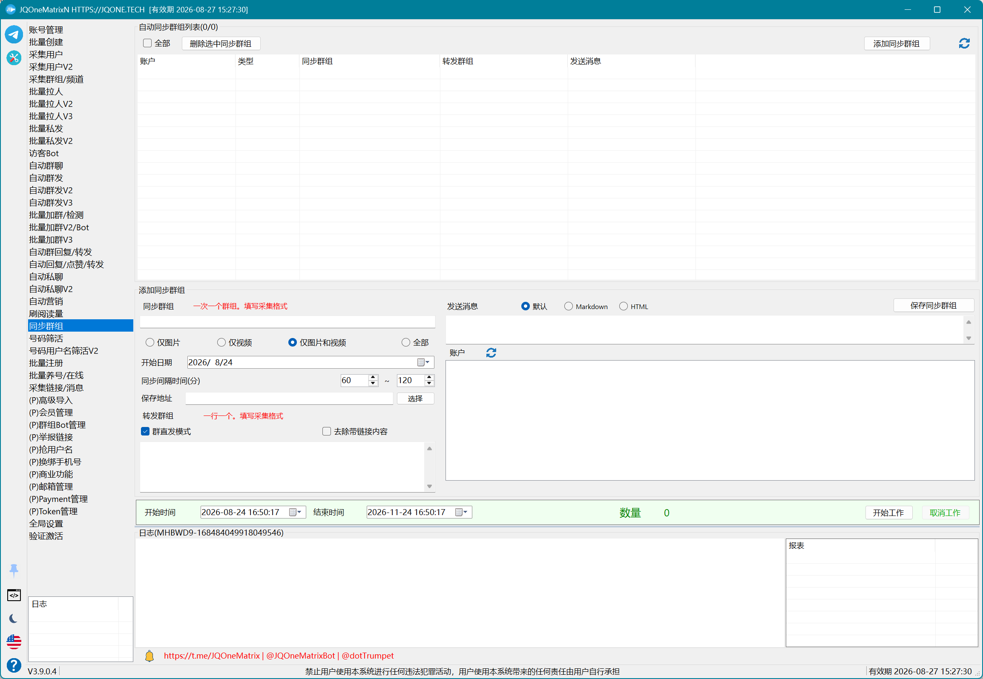
Task: Open the tools wrench icon
Action: coord(14,57)
